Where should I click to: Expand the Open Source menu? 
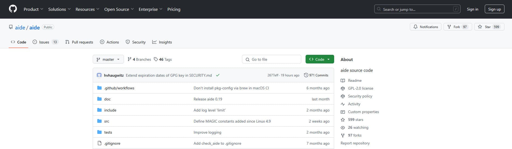click(119, 9)
